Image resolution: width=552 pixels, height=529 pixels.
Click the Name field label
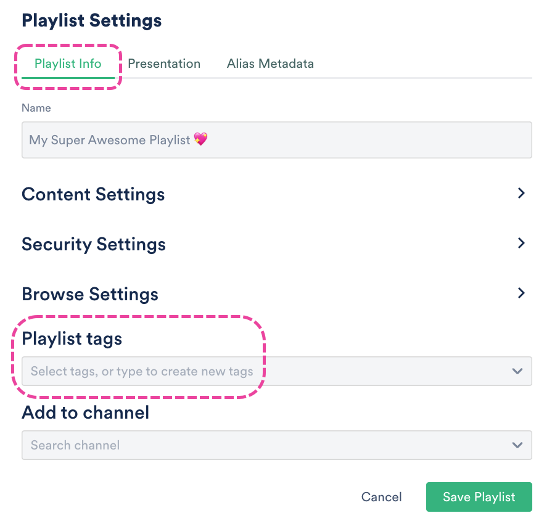pos(36,108)
